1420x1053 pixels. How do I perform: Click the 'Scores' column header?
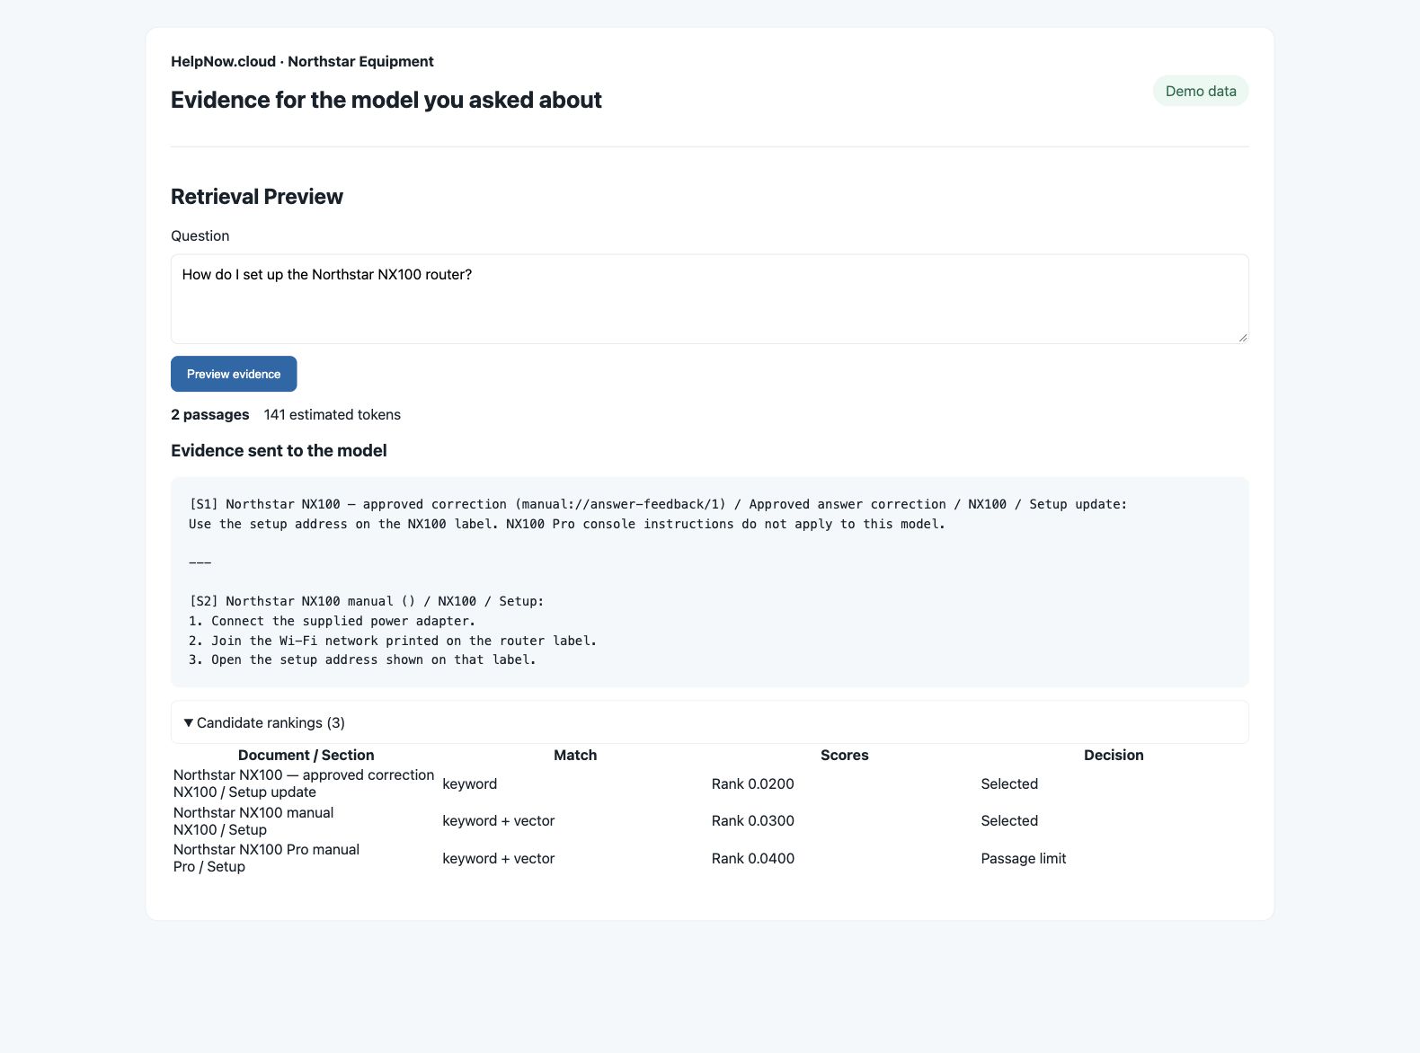(x=844, y=755)
